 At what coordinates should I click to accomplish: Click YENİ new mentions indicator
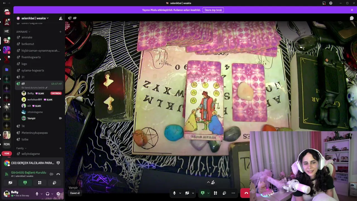(x=7, y=154)
